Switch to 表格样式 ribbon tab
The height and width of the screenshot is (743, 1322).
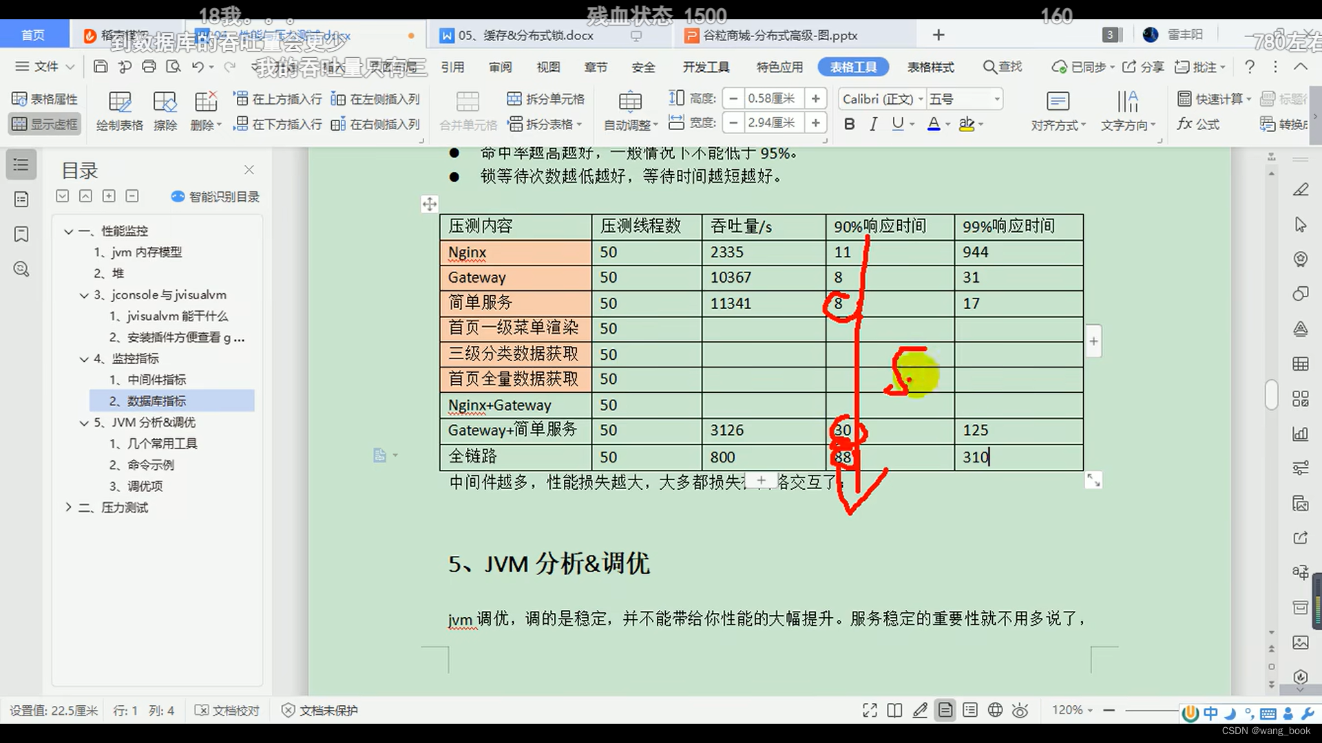click(930, 67)
